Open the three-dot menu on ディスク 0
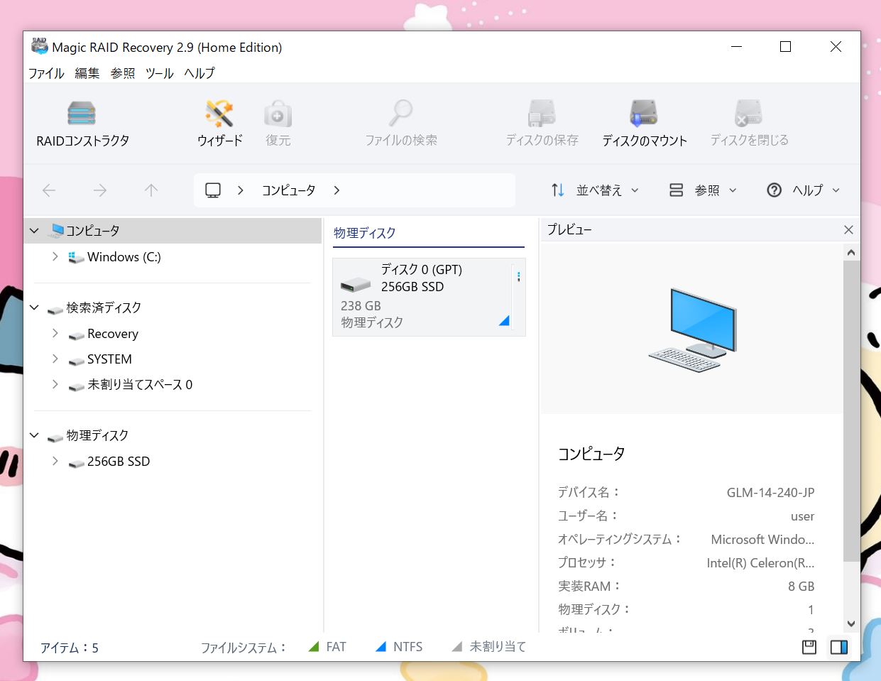This screenshot has height=681, width=881. coord(518,276)
